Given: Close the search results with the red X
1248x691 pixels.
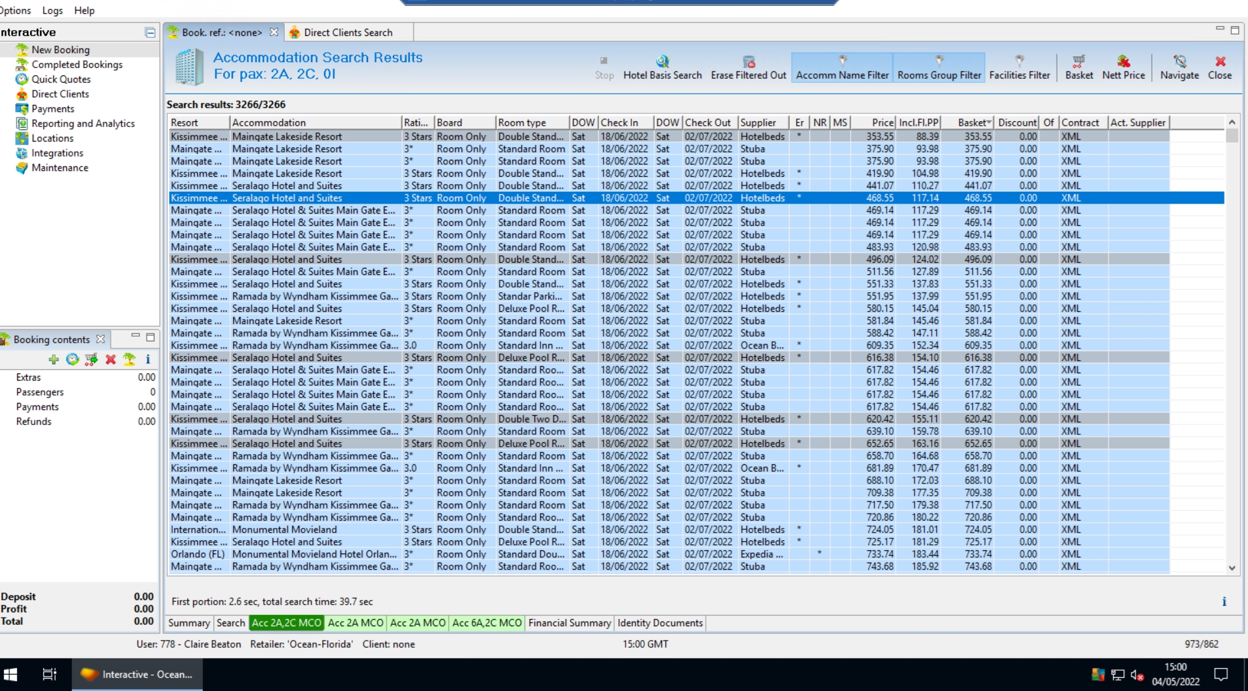Looking at the screenshot, I should pos(1220,67).
